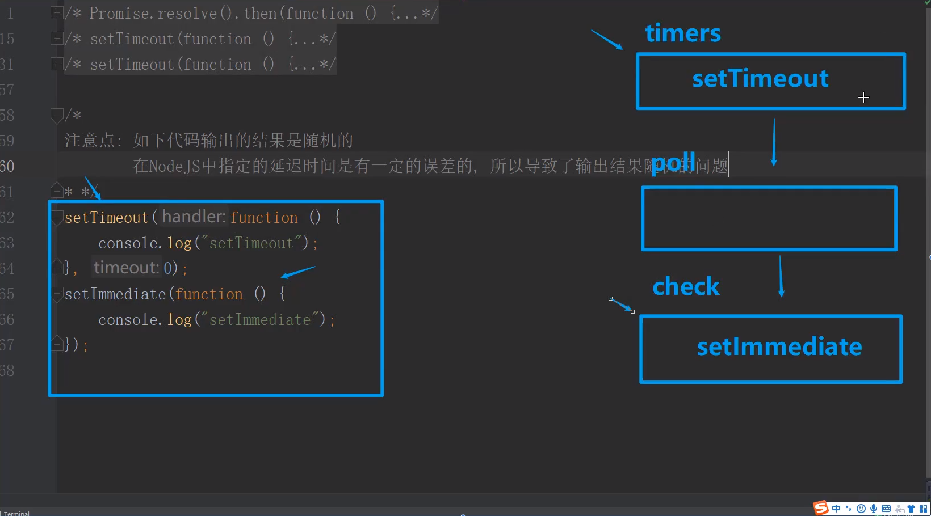Open the Sogou soft keyboard icon
The height and width of the screenshot is (516, 931).
[x=886, y=509]
